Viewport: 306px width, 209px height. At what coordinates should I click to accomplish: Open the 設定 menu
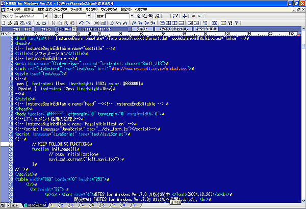(x=126, y=9)
